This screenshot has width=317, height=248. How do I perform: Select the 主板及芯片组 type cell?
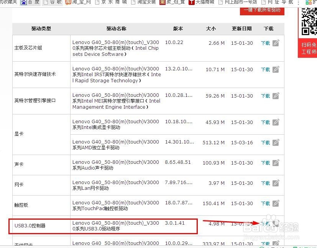[x=41, y=48]
